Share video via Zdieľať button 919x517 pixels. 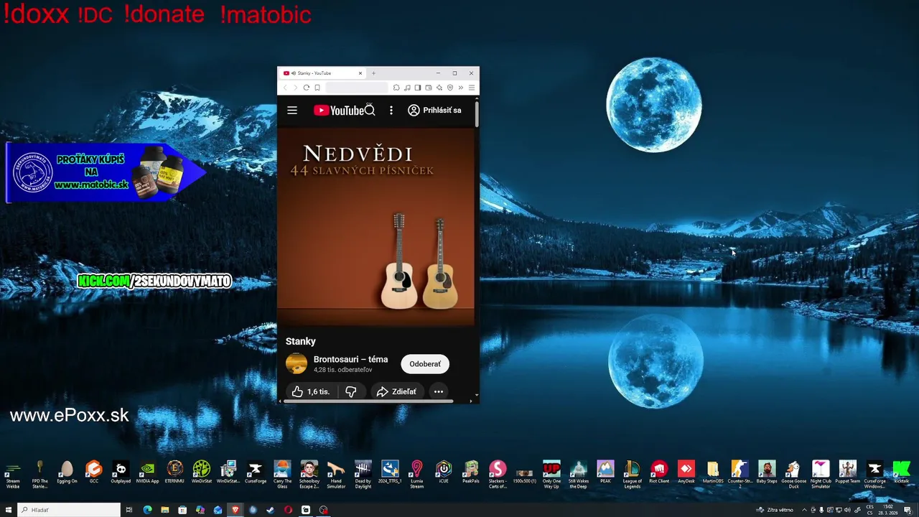tap(396, 391)
